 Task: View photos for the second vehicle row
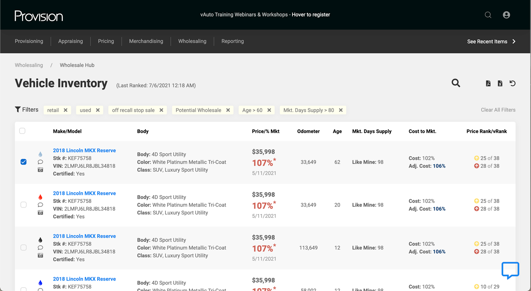click(40, 212)
